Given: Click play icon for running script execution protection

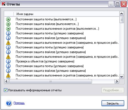Looking at the screenshot, I should tap(8, 29).
